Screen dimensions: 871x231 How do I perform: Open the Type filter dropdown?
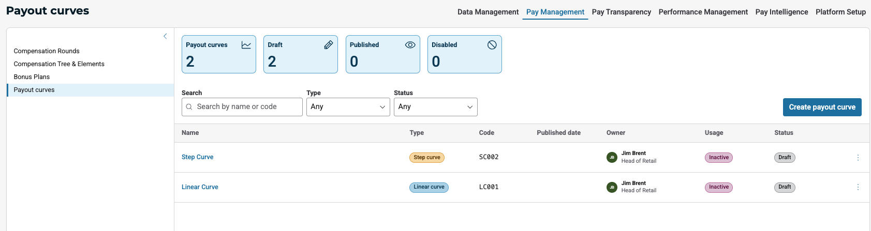[348, 107]
